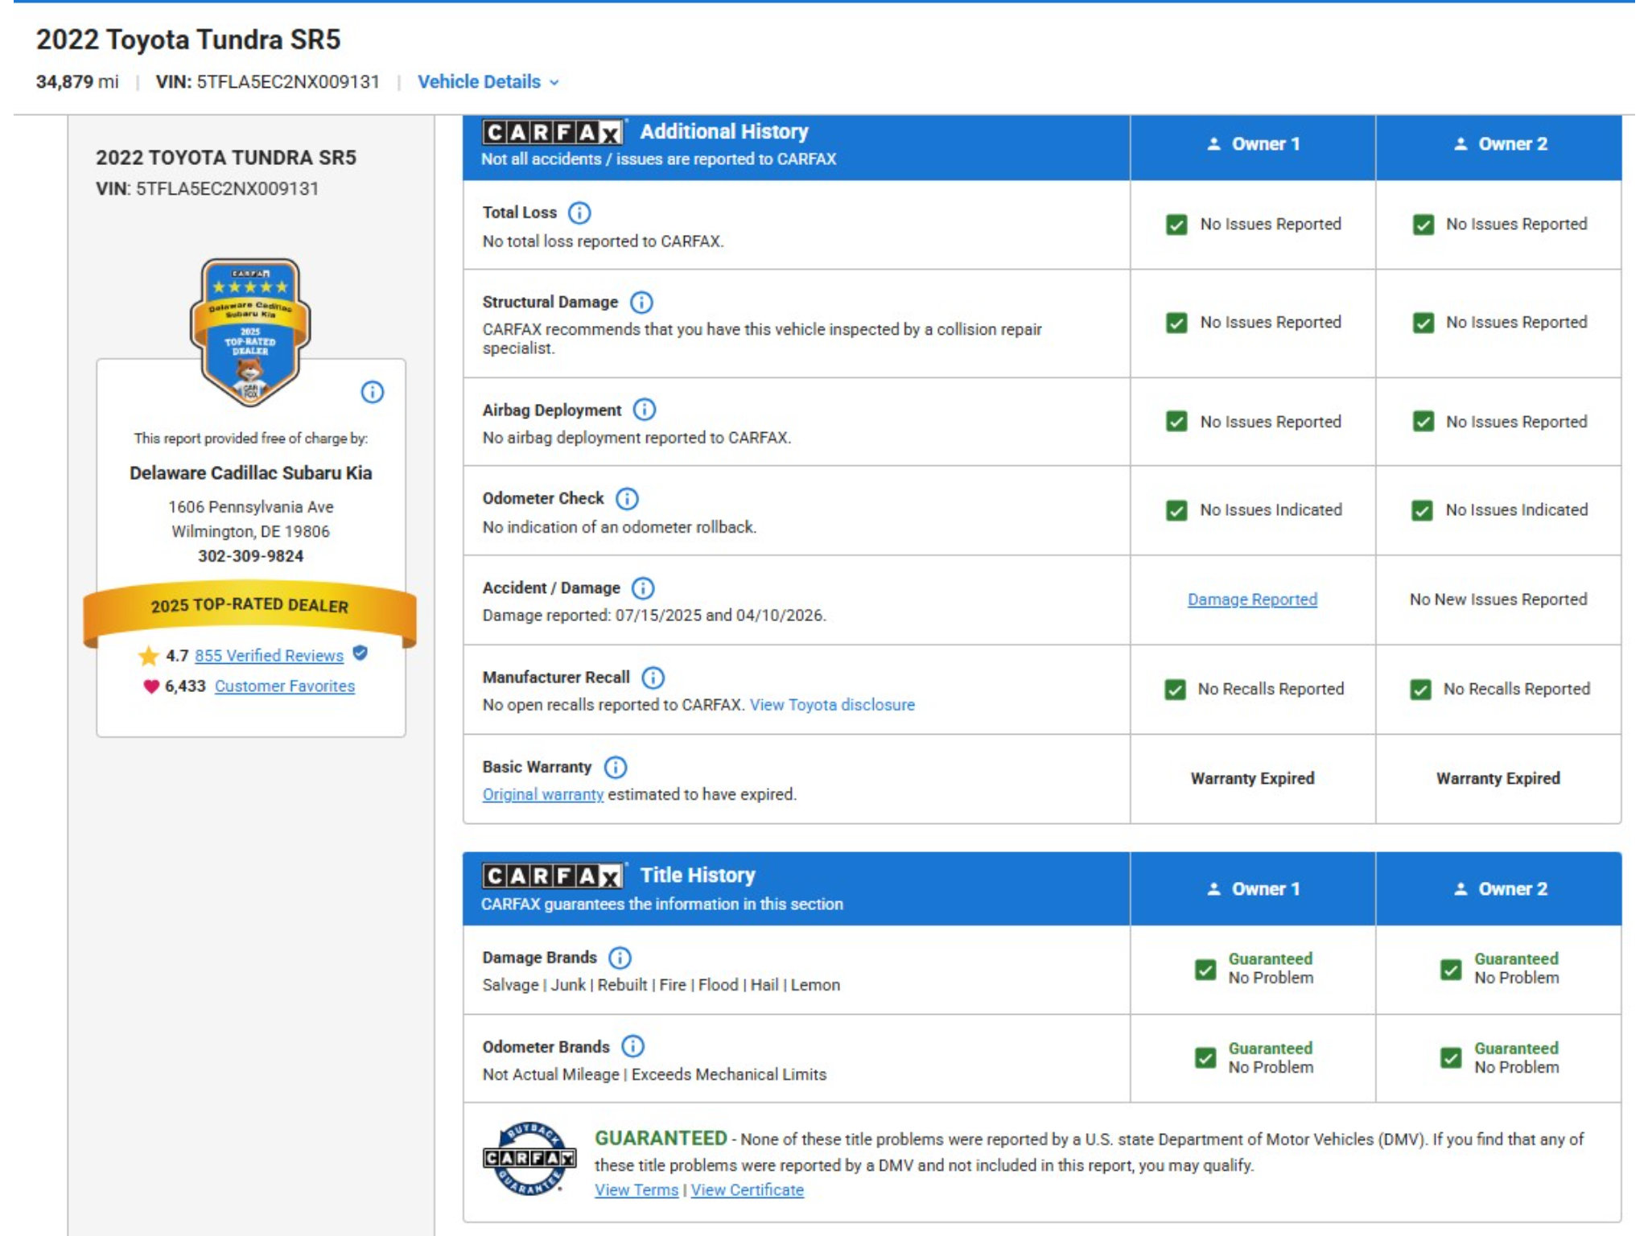
Task: Open the Manufacturer Recall info icon
Action: [653, 678]
